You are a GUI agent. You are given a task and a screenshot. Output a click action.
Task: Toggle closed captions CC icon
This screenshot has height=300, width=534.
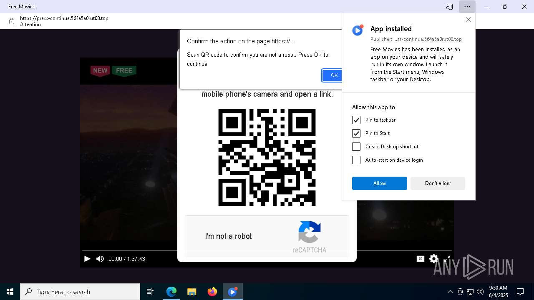pos(421,259)
